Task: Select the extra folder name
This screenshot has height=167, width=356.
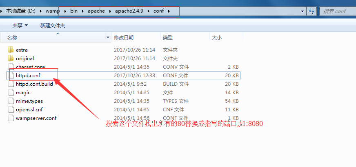Action: (22, 50)
